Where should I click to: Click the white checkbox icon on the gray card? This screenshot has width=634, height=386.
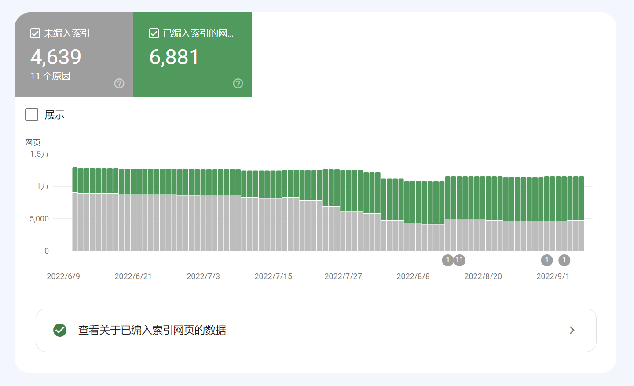point(35,33)
